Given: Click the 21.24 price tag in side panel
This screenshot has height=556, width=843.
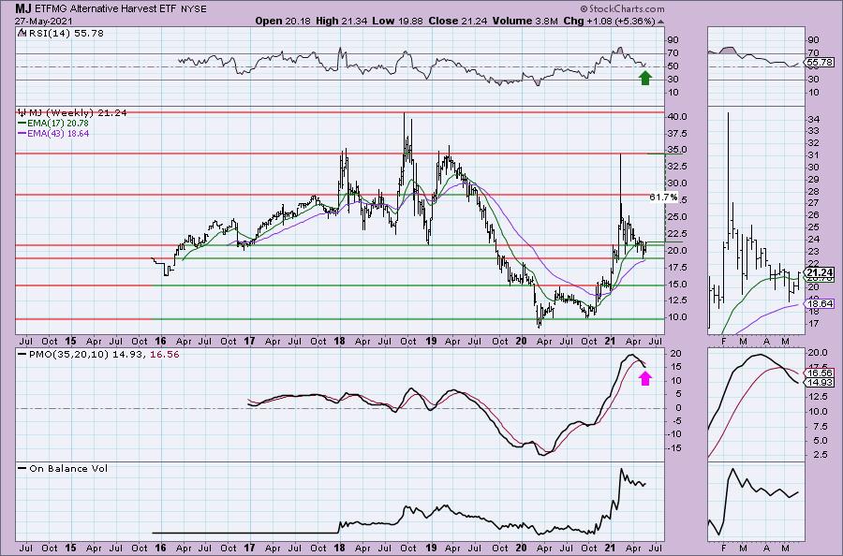Looking at the screenshot, I should click(x=819, y=272).
